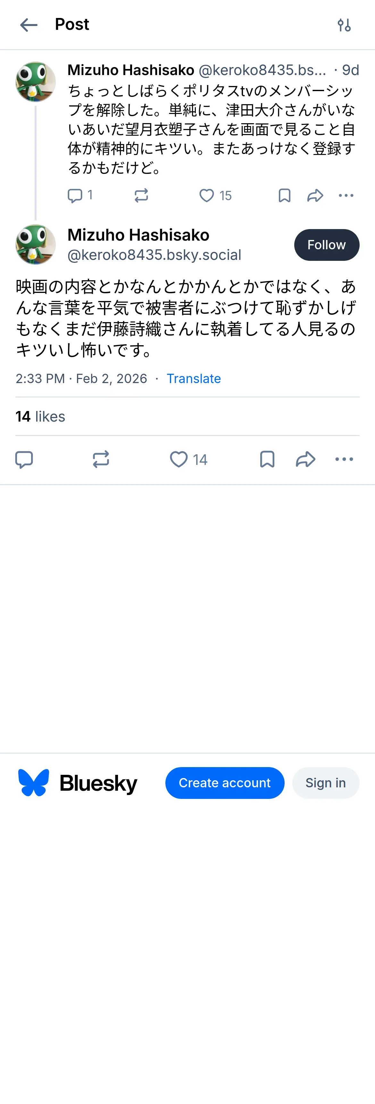This screenshot has width=375, height=1104.
Task: Bookmark the parent post
Action: tap(284, 195)
